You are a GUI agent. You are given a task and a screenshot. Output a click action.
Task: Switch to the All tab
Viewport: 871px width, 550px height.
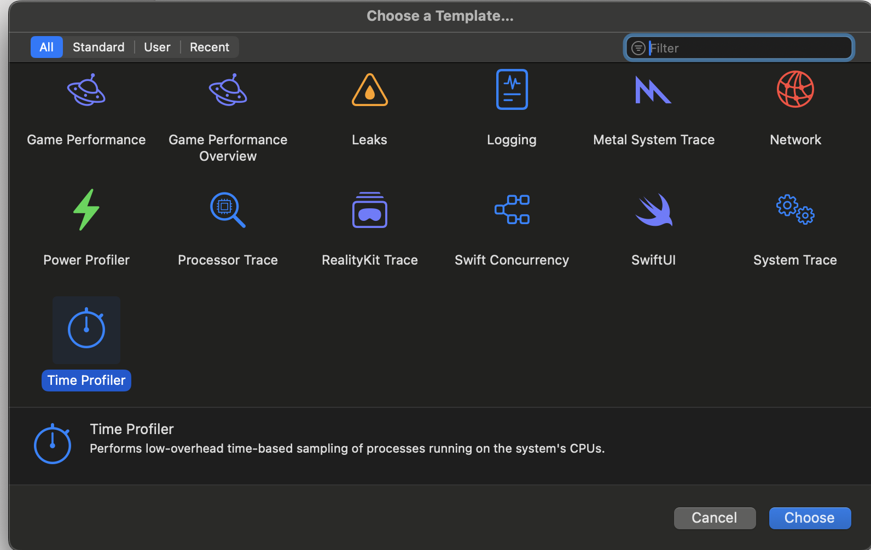pyautogui.click(x=47, y=47)
